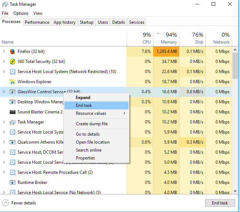240x212 pixels.
Task: Open Resource values submenu arrow
Action: coord(124,113)
